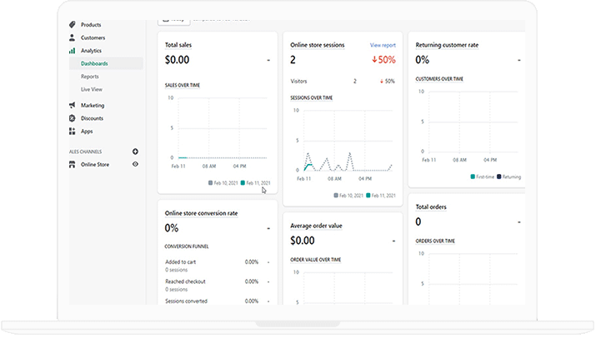The image size is (596, 358).
Task: Click the First-time legend swatch
Action: coord(473,177)
